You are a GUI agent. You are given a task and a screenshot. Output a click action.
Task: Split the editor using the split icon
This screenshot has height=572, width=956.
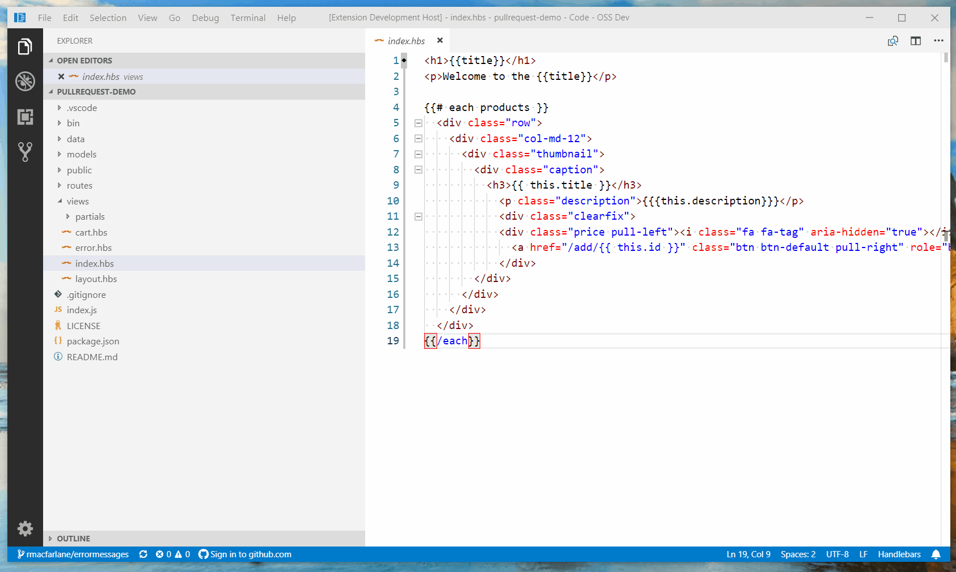pos(916,41)
